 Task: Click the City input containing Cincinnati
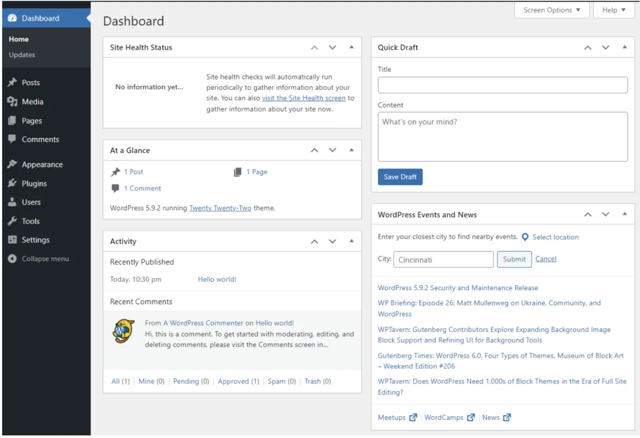coord(444,259)
